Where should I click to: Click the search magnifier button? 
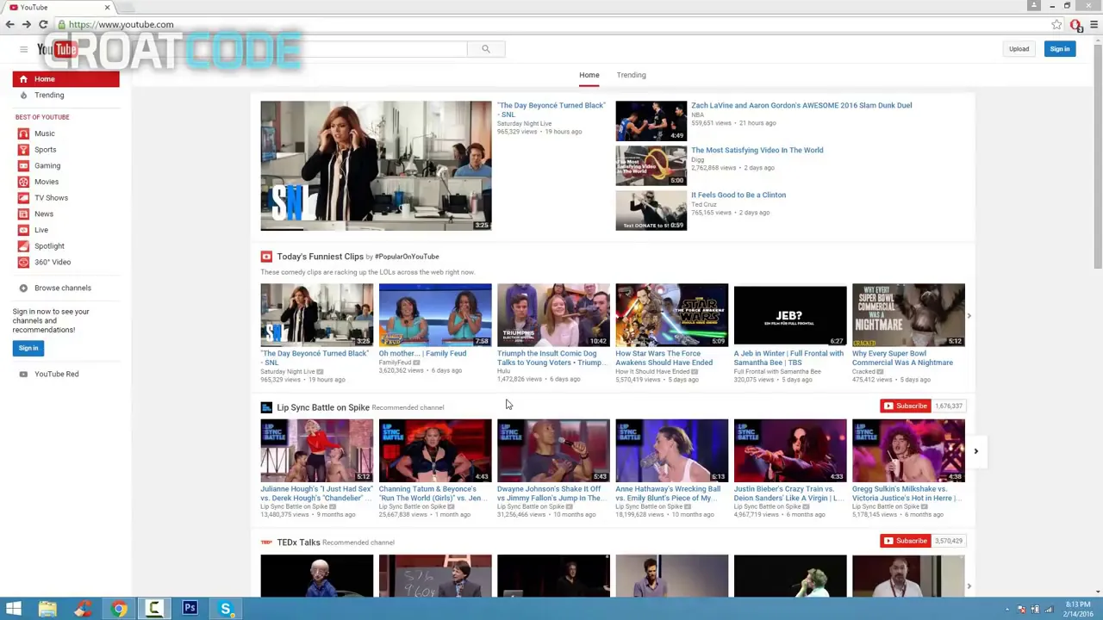[x=486, y=49]
